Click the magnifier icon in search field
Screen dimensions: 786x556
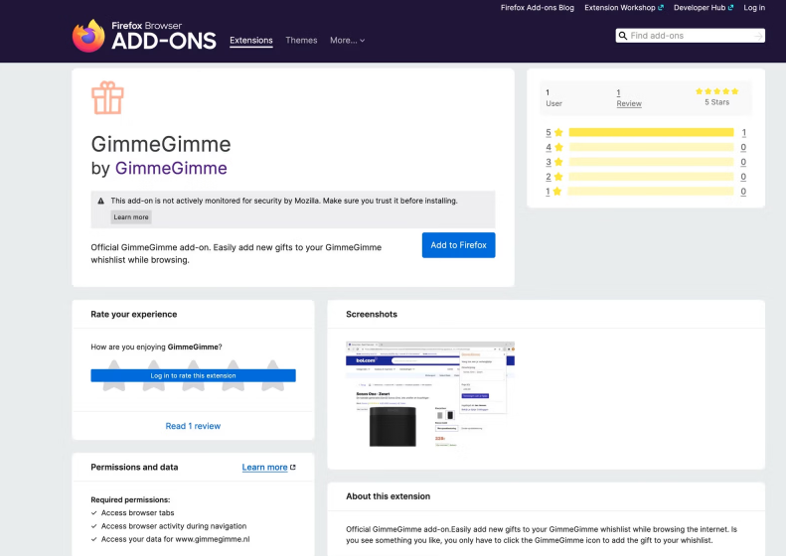pos(623,36)
